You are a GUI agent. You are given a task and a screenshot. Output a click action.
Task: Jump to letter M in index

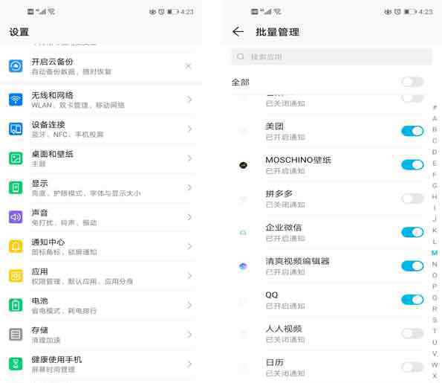(x=435, y=253)
